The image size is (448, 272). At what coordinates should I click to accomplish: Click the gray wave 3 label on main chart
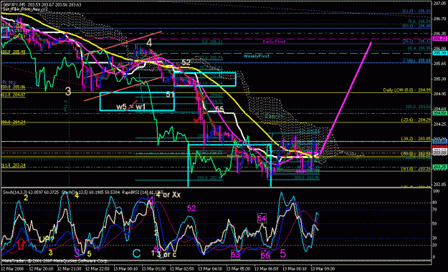67,92
